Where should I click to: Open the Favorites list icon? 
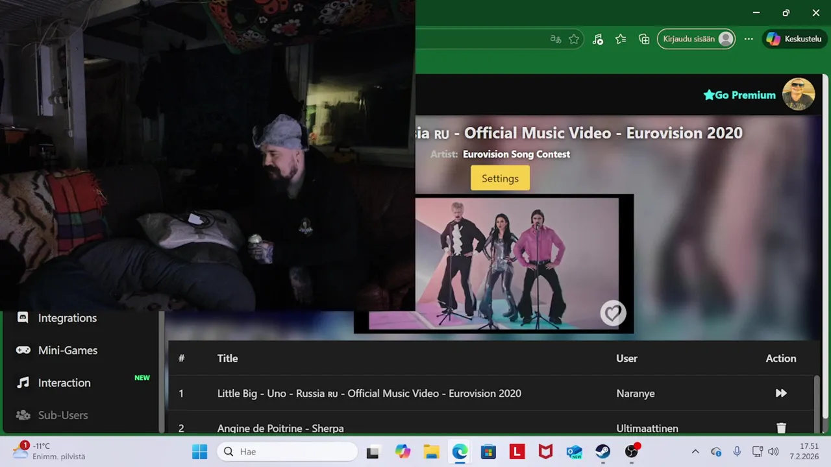[x=621, y=39]
